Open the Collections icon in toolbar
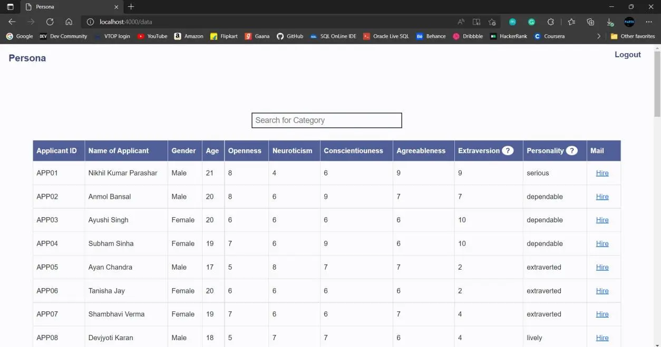This screenshot has height=347, width=661. [590, 22]
